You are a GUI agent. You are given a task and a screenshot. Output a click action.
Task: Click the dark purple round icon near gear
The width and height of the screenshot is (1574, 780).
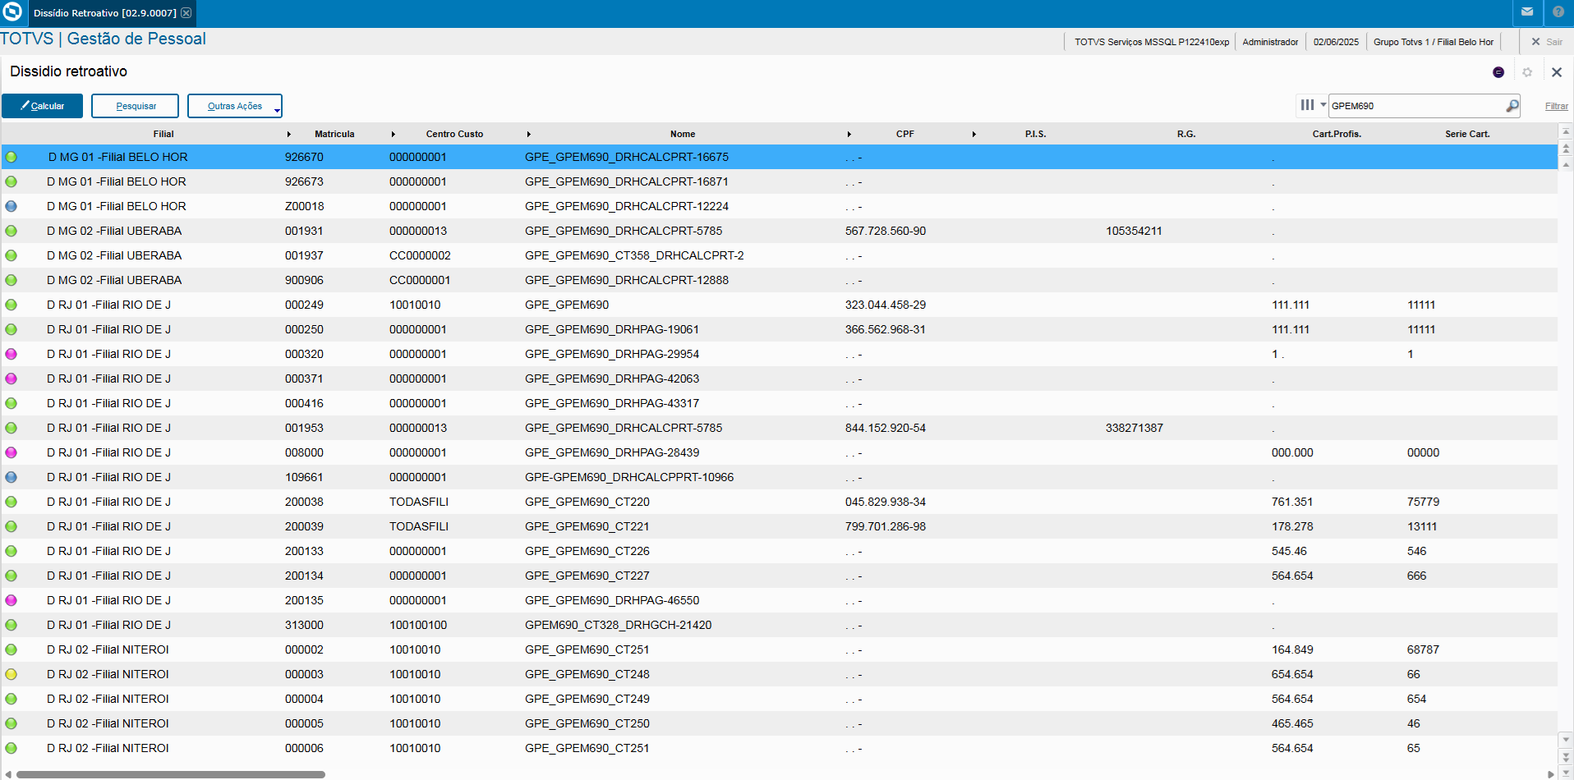(x=1498, y=72)
